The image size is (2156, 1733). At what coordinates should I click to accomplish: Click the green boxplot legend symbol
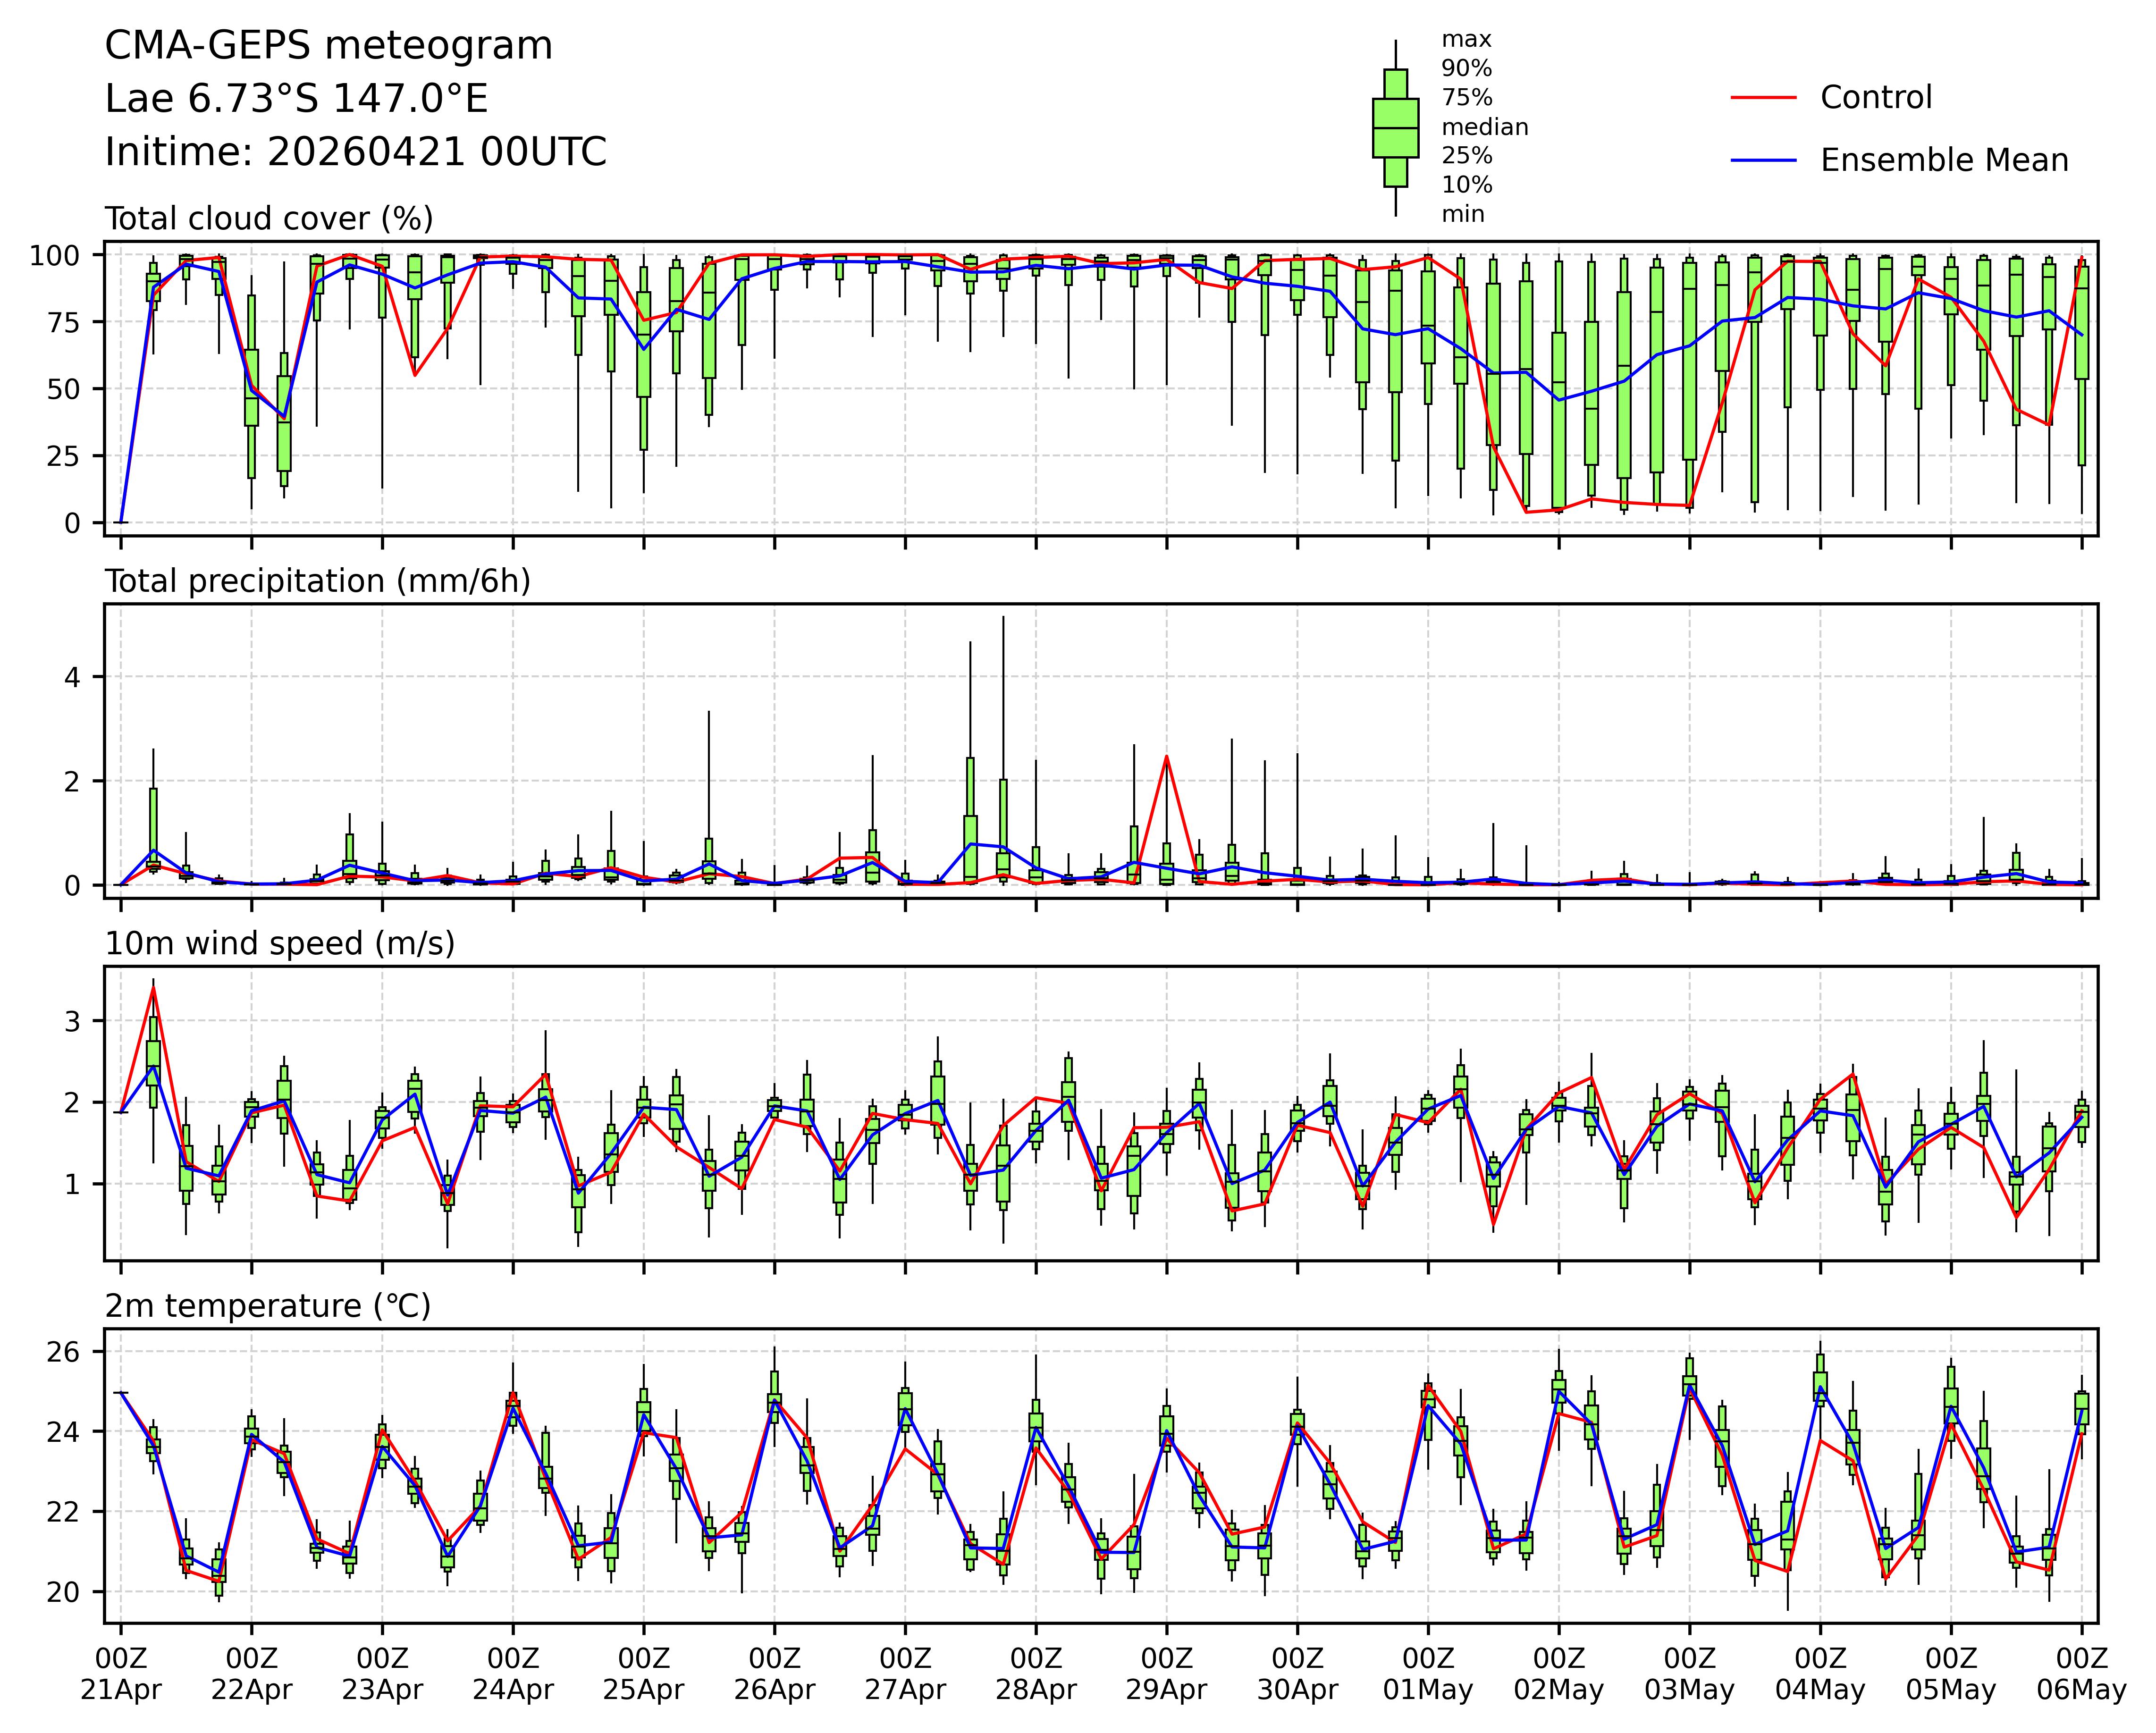1395,128
